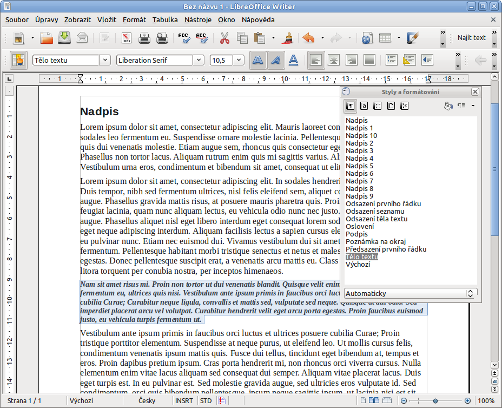Screen dimensions: 502x408
Task: Cut selection with the scissors icon
Action: [224, 38]
